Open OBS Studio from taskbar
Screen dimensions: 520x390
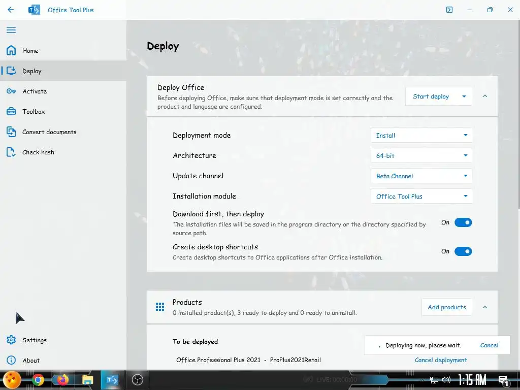point(137,380)
